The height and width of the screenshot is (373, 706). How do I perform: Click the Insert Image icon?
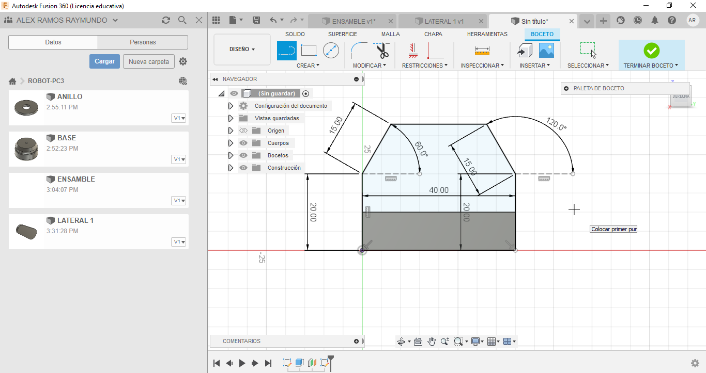point(546,51)
